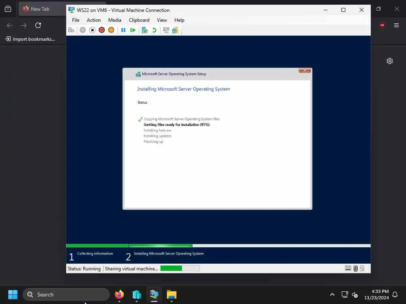Click 'Copying Microsoft Server Operating System files' line
The width and height of the screenshot is (406, 304).
182,119
